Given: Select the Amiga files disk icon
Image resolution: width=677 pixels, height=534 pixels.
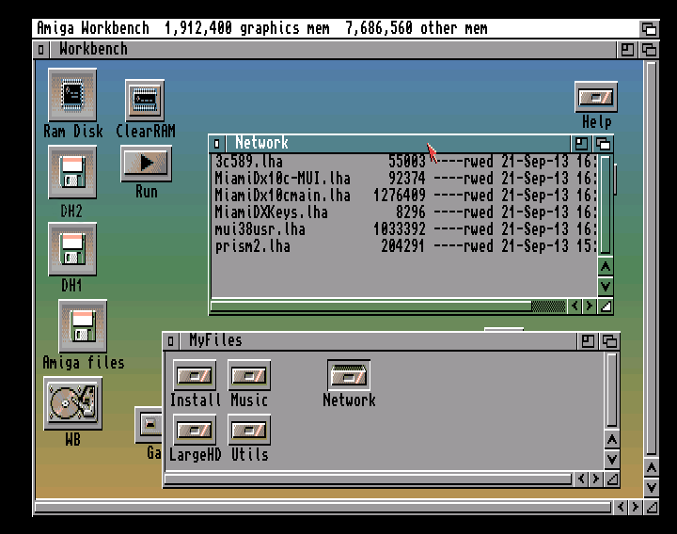Looking at the screenshot, I should pyautogui.click(x=83, y=326).
